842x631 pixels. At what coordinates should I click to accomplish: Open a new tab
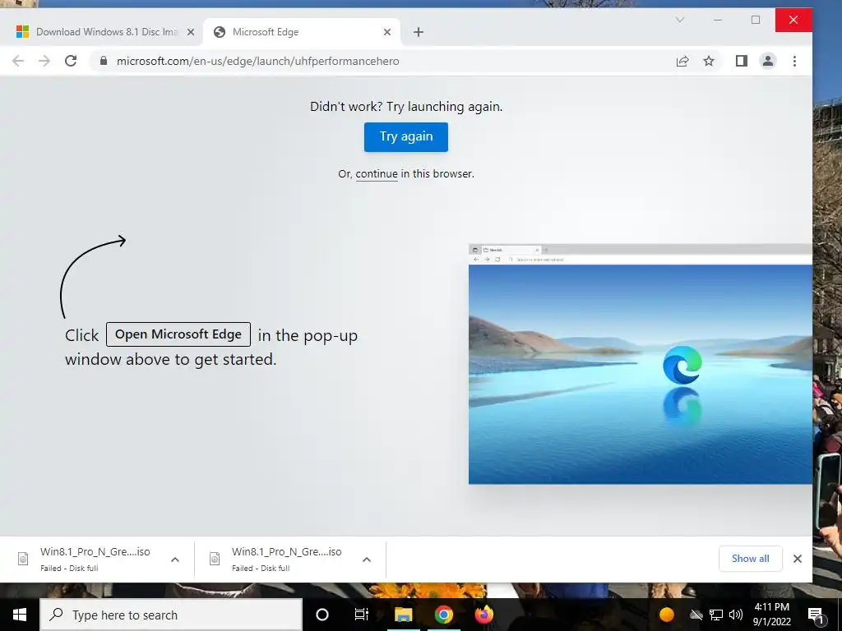click(419, 32)
